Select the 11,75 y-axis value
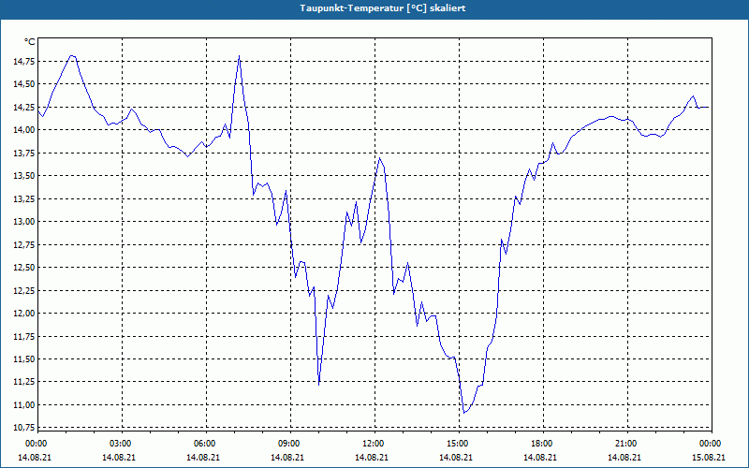 [23, 336]
